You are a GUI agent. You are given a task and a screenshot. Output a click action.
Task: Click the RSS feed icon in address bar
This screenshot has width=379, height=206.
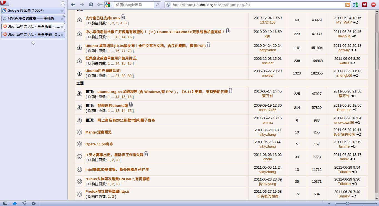pos(347,5)
